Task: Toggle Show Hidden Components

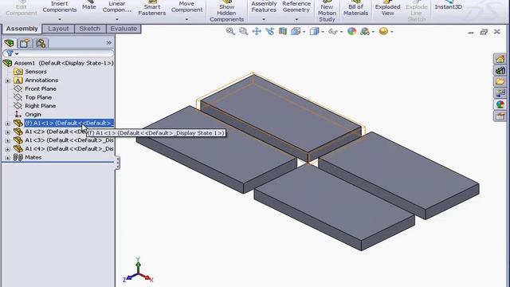Action: [226, 11]
